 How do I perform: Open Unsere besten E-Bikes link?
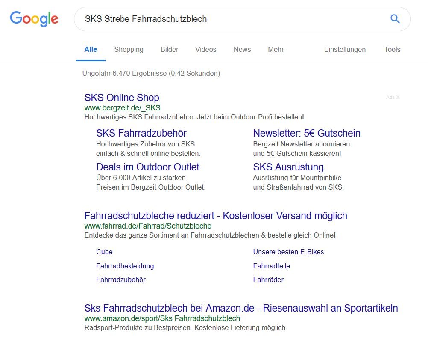tap(288, 252)
